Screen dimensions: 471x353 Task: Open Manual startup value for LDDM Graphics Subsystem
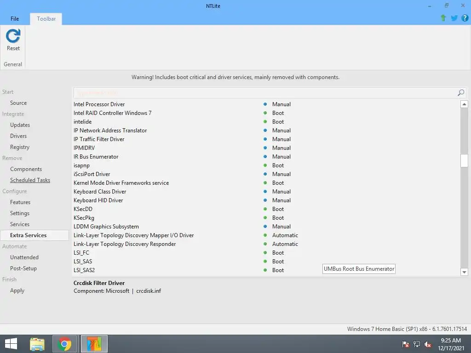pyautogui.click(x=281, y=226)
